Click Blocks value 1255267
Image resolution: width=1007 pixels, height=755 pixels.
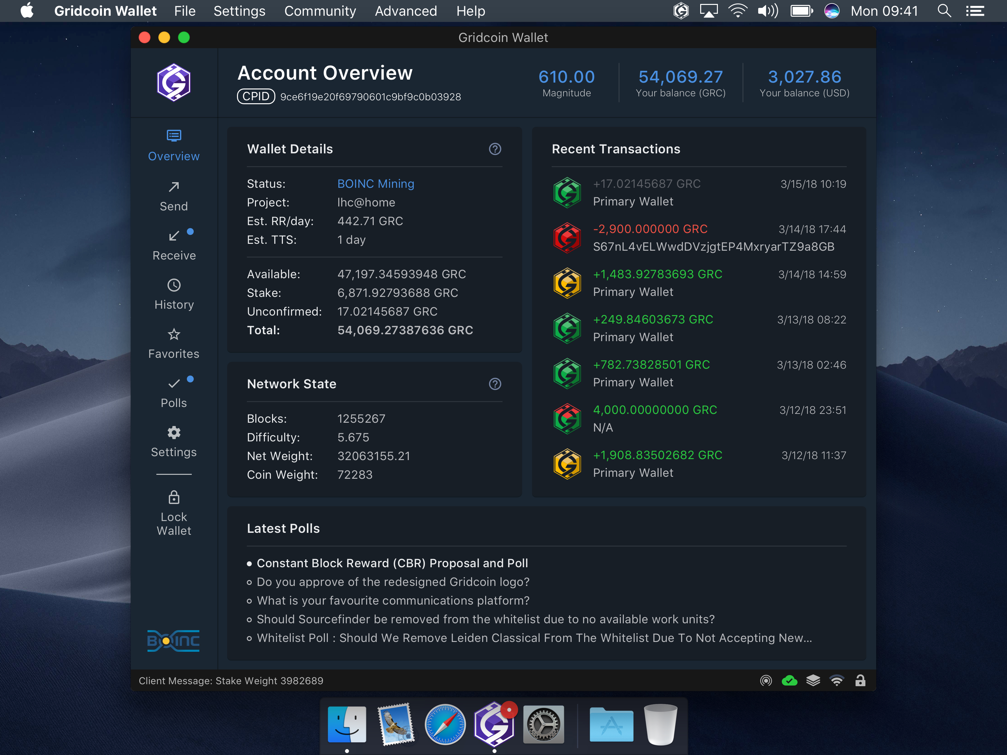tap(361, 419)
